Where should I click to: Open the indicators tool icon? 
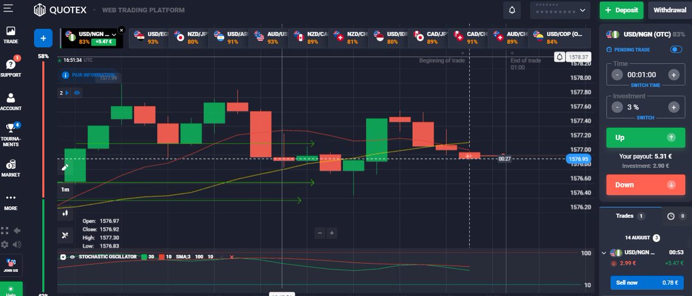click(65, 235)
